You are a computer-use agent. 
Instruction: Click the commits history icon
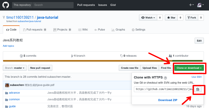click(x=21, y=56)
